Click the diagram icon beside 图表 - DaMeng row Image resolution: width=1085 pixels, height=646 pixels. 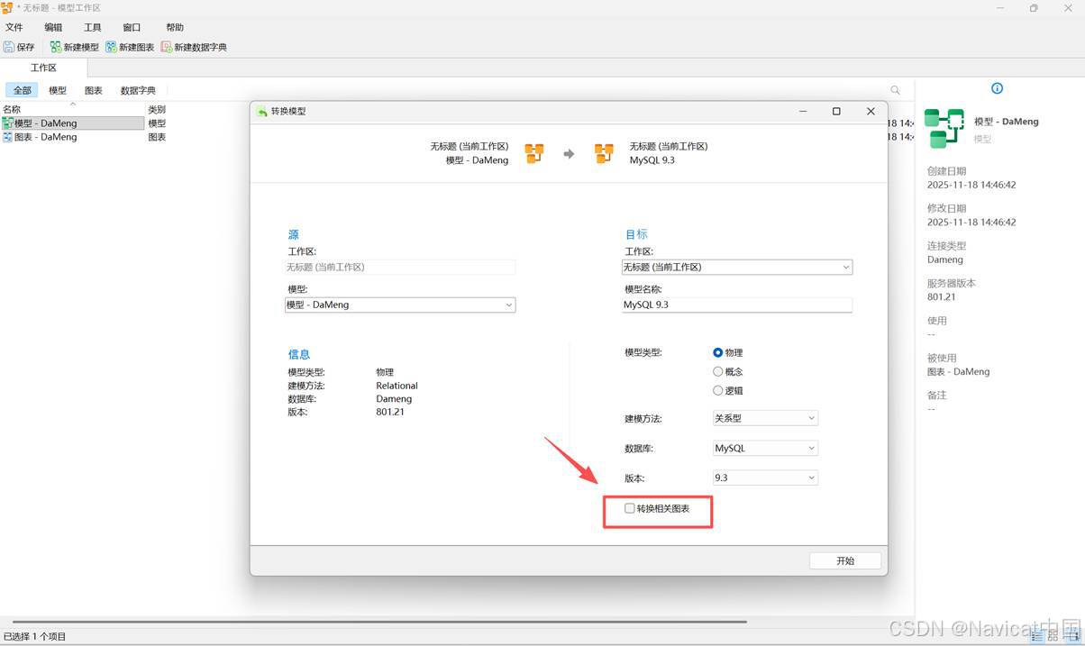pyautogui.click(x=8, y=137)
